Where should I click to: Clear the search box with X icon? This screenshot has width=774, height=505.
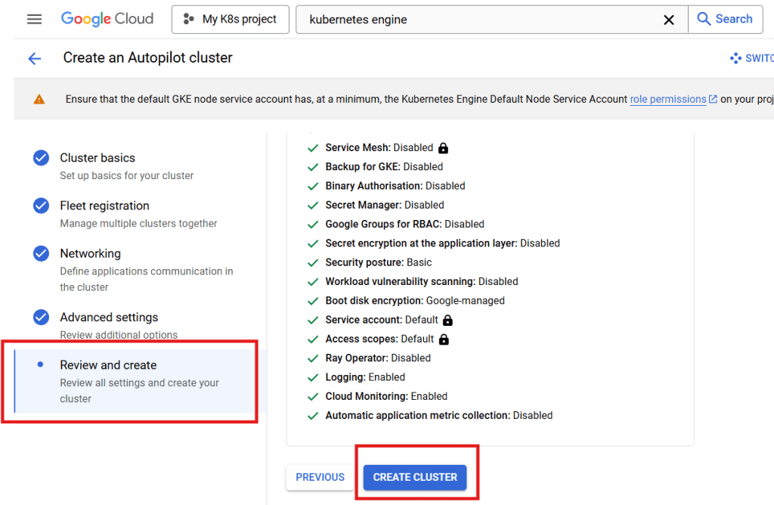point(668,20)
